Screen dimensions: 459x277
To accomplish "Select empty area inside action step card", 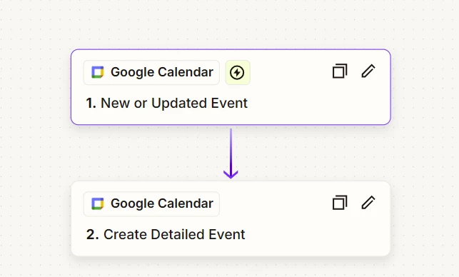I will [316, 236].
